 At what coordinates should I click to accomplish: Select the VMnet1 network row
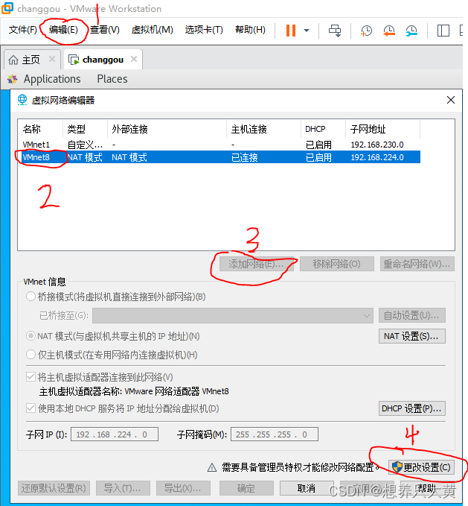219,145
